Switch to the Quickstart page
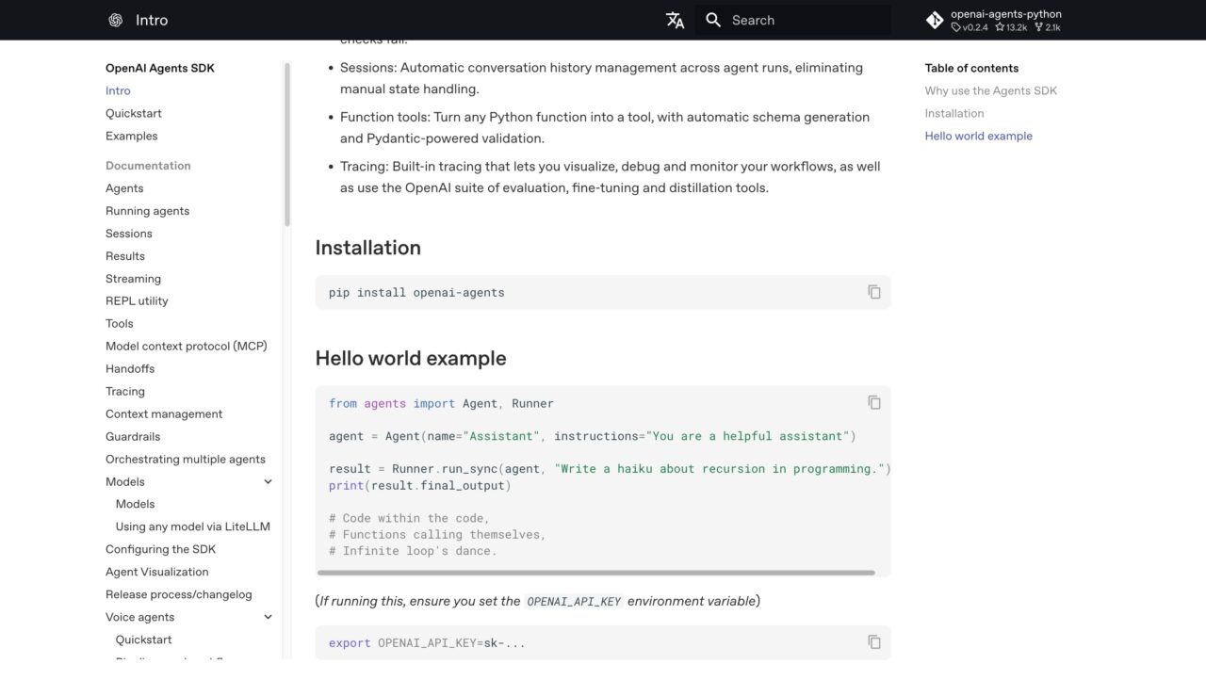Viewport: 1206px width, 680px height. (x=133, y=113)
